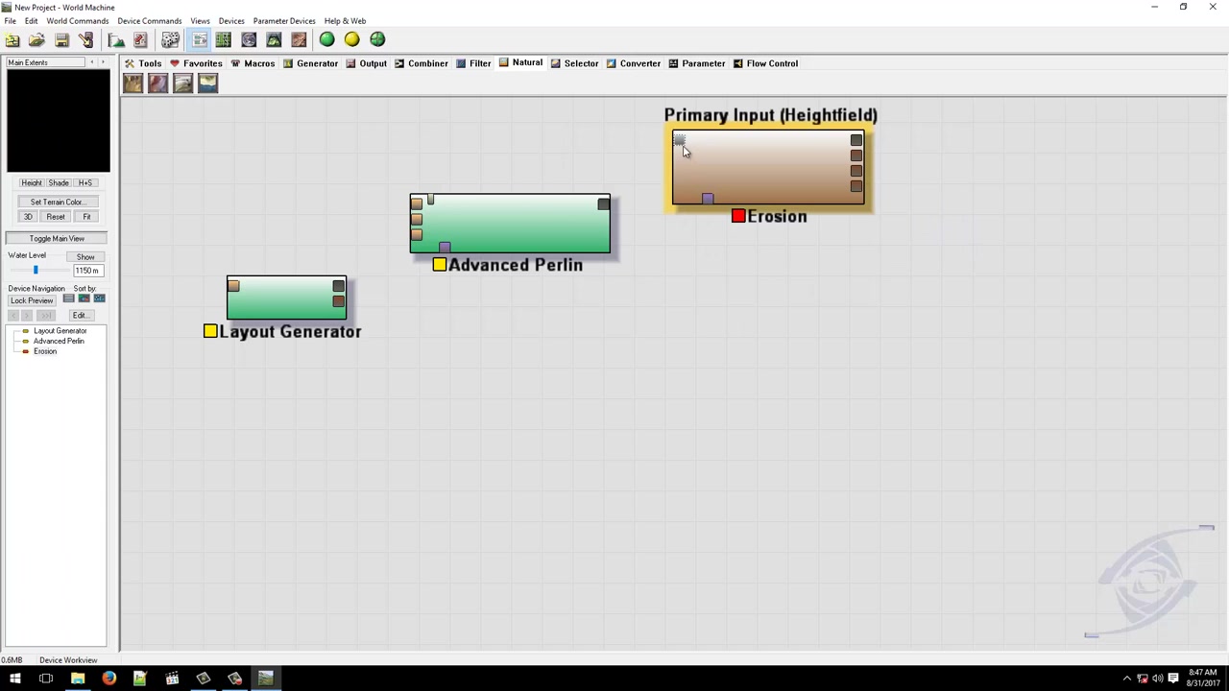1229x691 pixels.
Task: Click the yellow Build to Current icon
Action: (352, 39)
